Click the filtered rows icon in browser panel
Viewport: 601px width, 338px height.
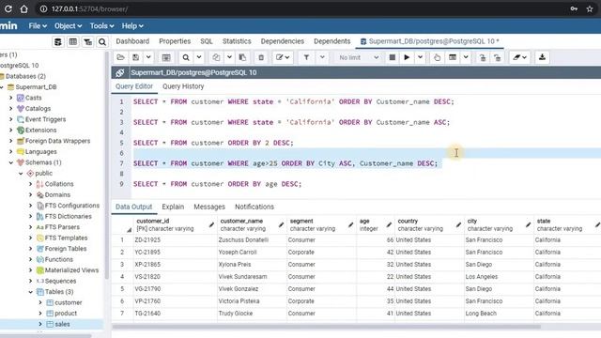click(87, 41)
